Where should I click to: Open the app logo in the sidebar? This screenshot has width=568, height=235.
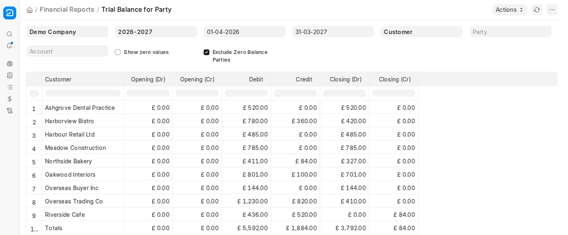tap(10, 13)
